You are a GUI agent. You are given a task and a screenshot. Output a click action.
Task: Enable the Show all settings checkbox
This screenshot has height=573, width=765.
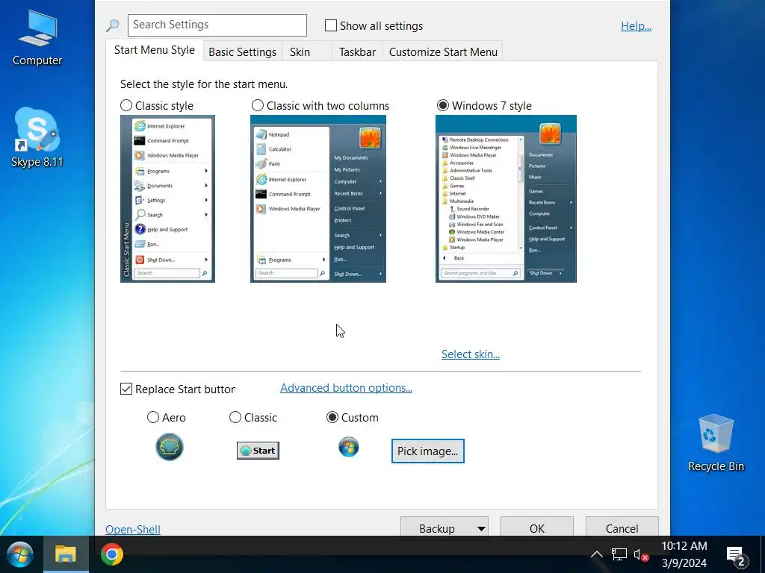pyautogui.click(x=331, y=25)
